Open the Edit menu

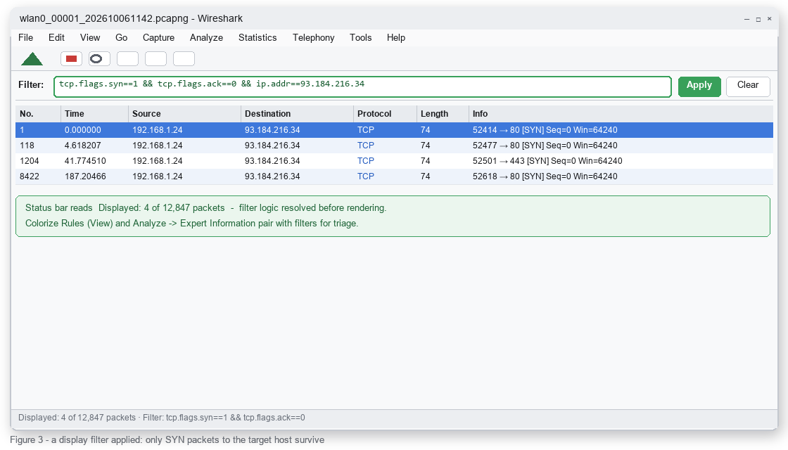56,38
